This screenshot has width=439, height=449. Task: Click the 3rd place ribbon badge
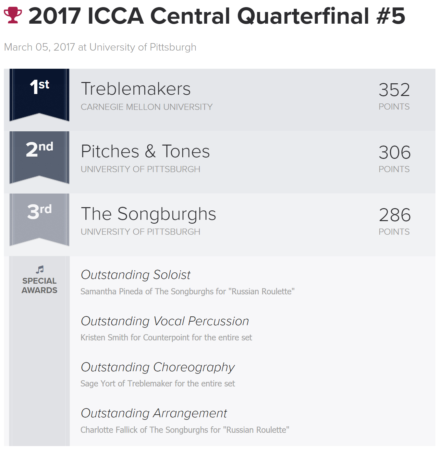(39, 220)
